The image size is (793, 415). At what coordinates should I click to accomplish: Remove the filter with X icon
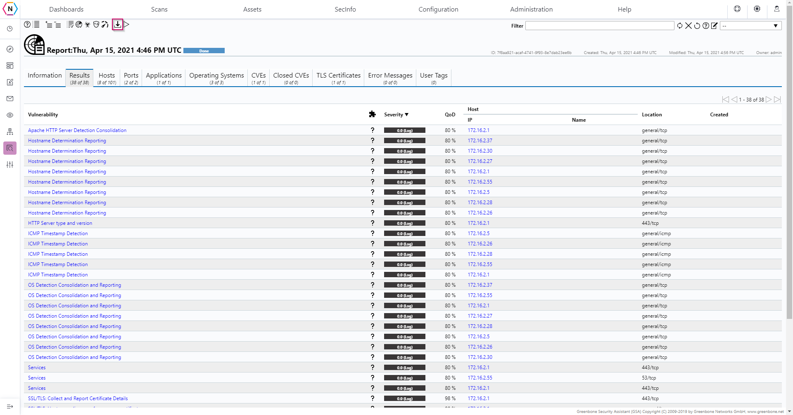[689, 26]
